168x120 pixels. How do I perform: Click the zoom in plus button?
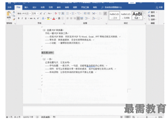[156, 117]
